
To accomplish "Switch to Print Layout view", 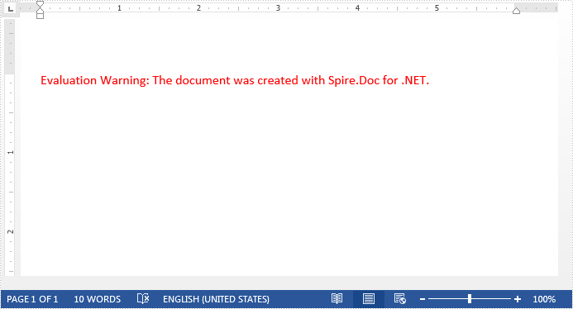I will coord(369,299).
